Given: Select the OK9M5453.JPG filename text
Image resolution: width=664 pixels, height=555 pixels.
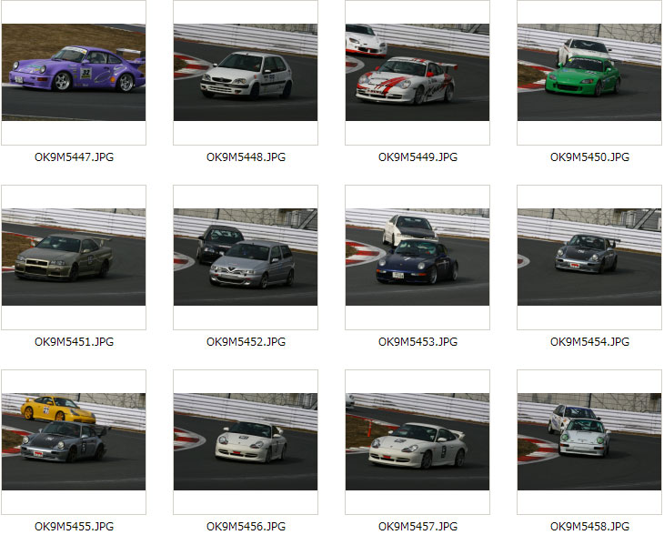Looking at the screenshot, I should pos(418,342).
